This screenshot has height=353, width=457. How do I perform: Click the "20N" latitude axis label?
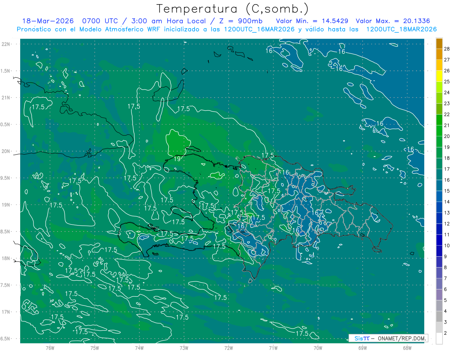(6, 151)
